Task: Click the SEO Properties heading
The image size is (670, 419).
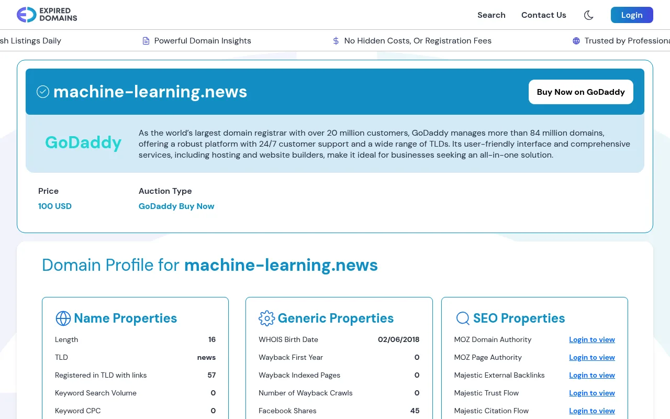Action: (x=519, y=318)
